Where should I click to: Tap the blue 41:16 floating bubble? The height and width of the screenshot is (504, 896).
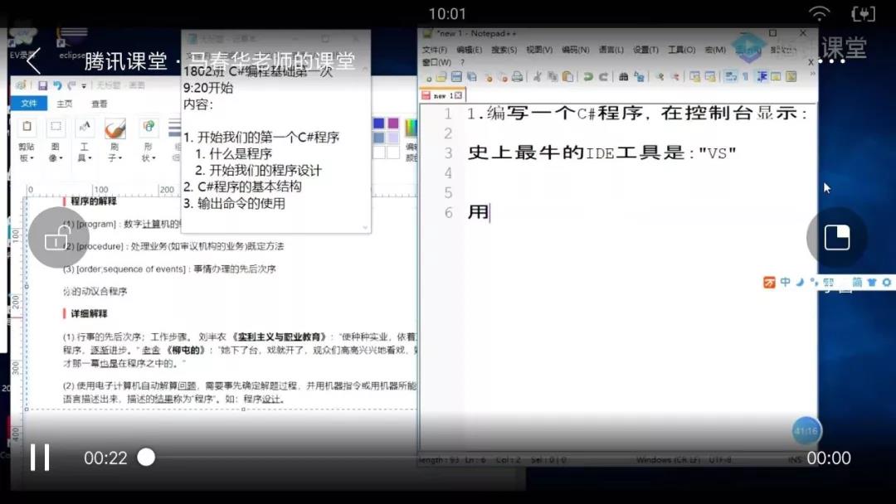806,431
